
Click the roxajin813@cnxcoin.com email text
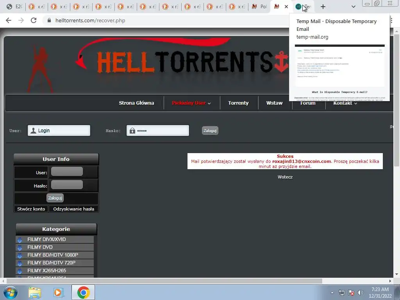[x=302, y=161]
